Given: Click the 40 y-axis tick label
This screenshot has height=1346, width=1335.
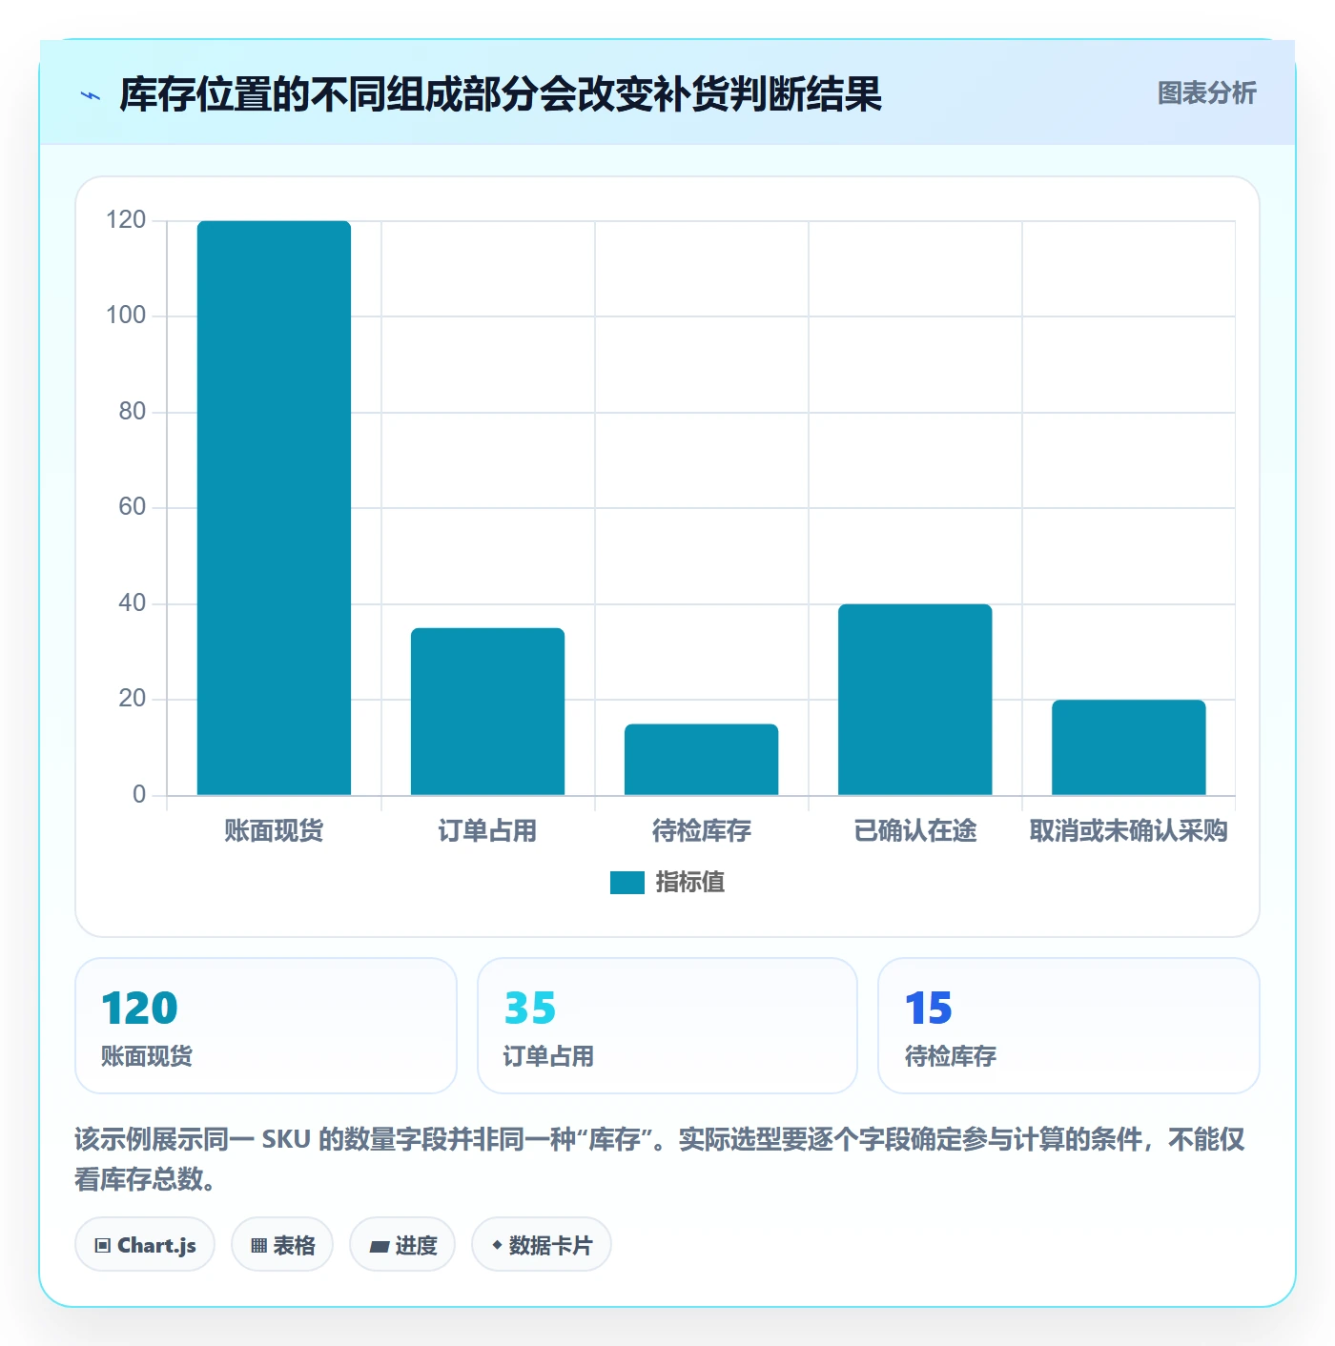Looking at the screenshot, I should pos(133,603).
